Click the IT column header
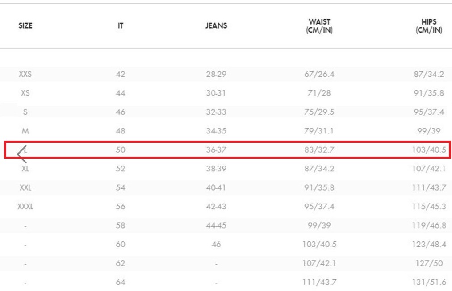This screenshot has width=452, height=291. 121,26
